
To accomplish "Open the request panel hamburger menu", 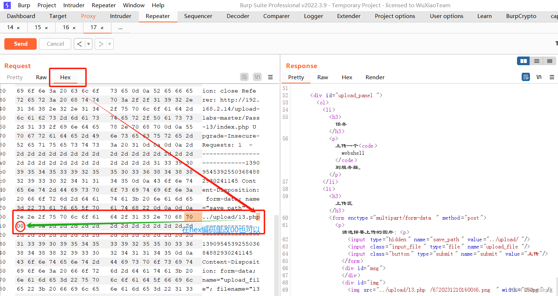I will (270, 77).
